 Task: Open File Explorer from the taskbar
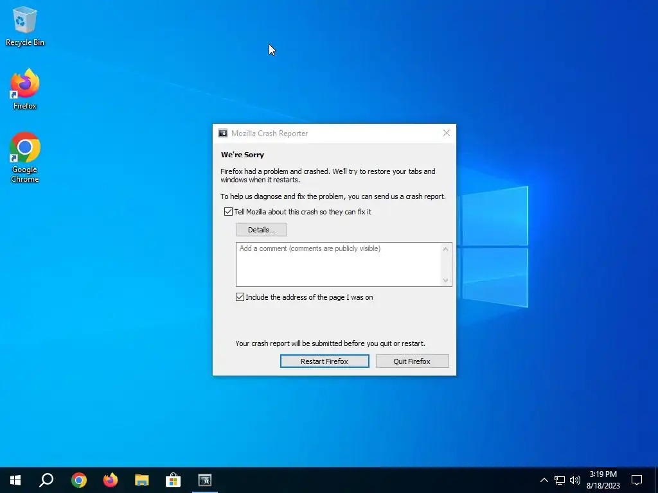tap(142, 480)
